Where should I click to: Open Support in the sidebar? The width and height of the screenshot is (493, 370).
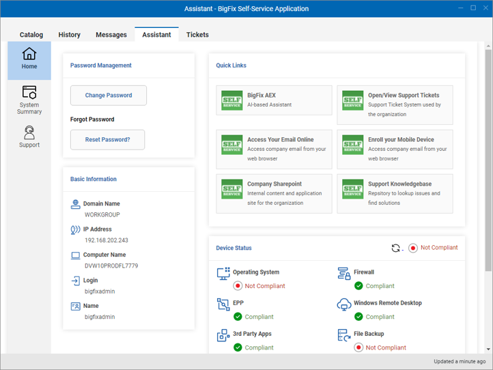29,137
